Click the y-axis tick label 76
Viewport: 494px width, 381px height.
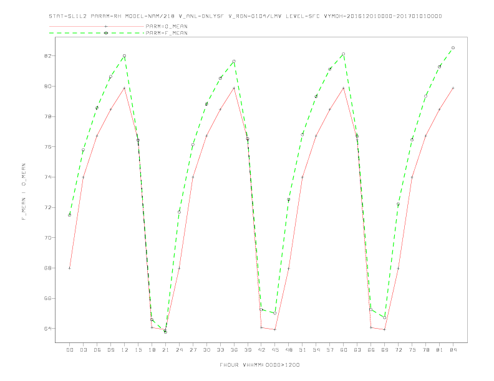point(47,147)
